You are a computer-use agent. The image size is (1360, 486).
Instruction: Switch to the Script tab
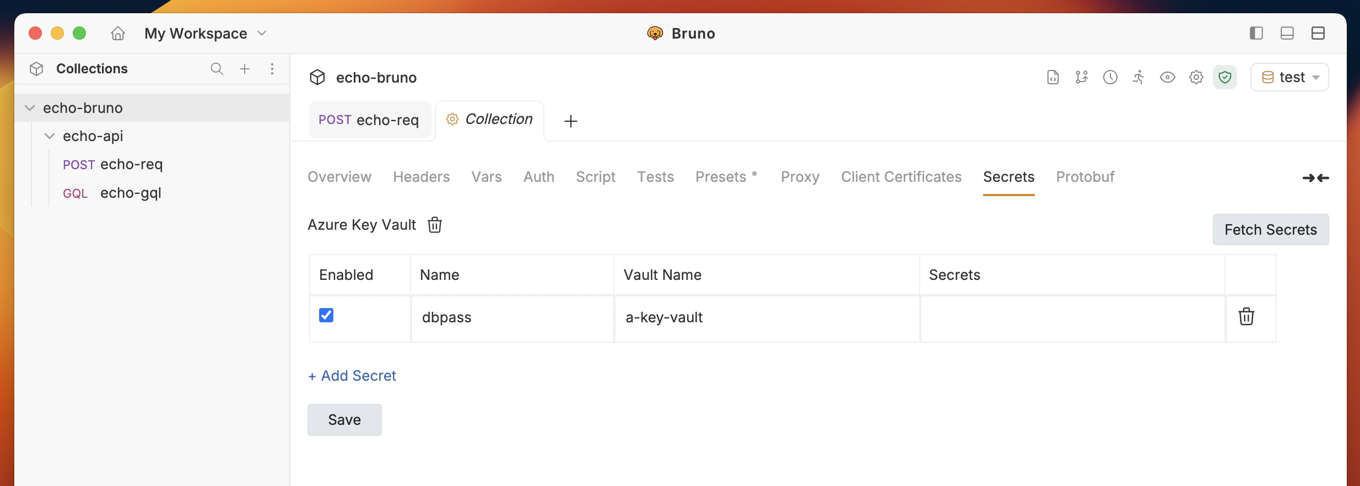point(596,177)
